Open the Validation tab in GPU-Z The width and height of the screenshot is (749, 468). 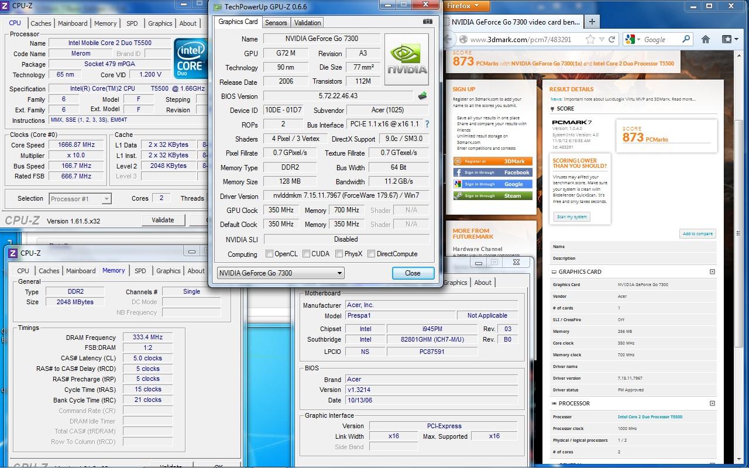[307, 23]
